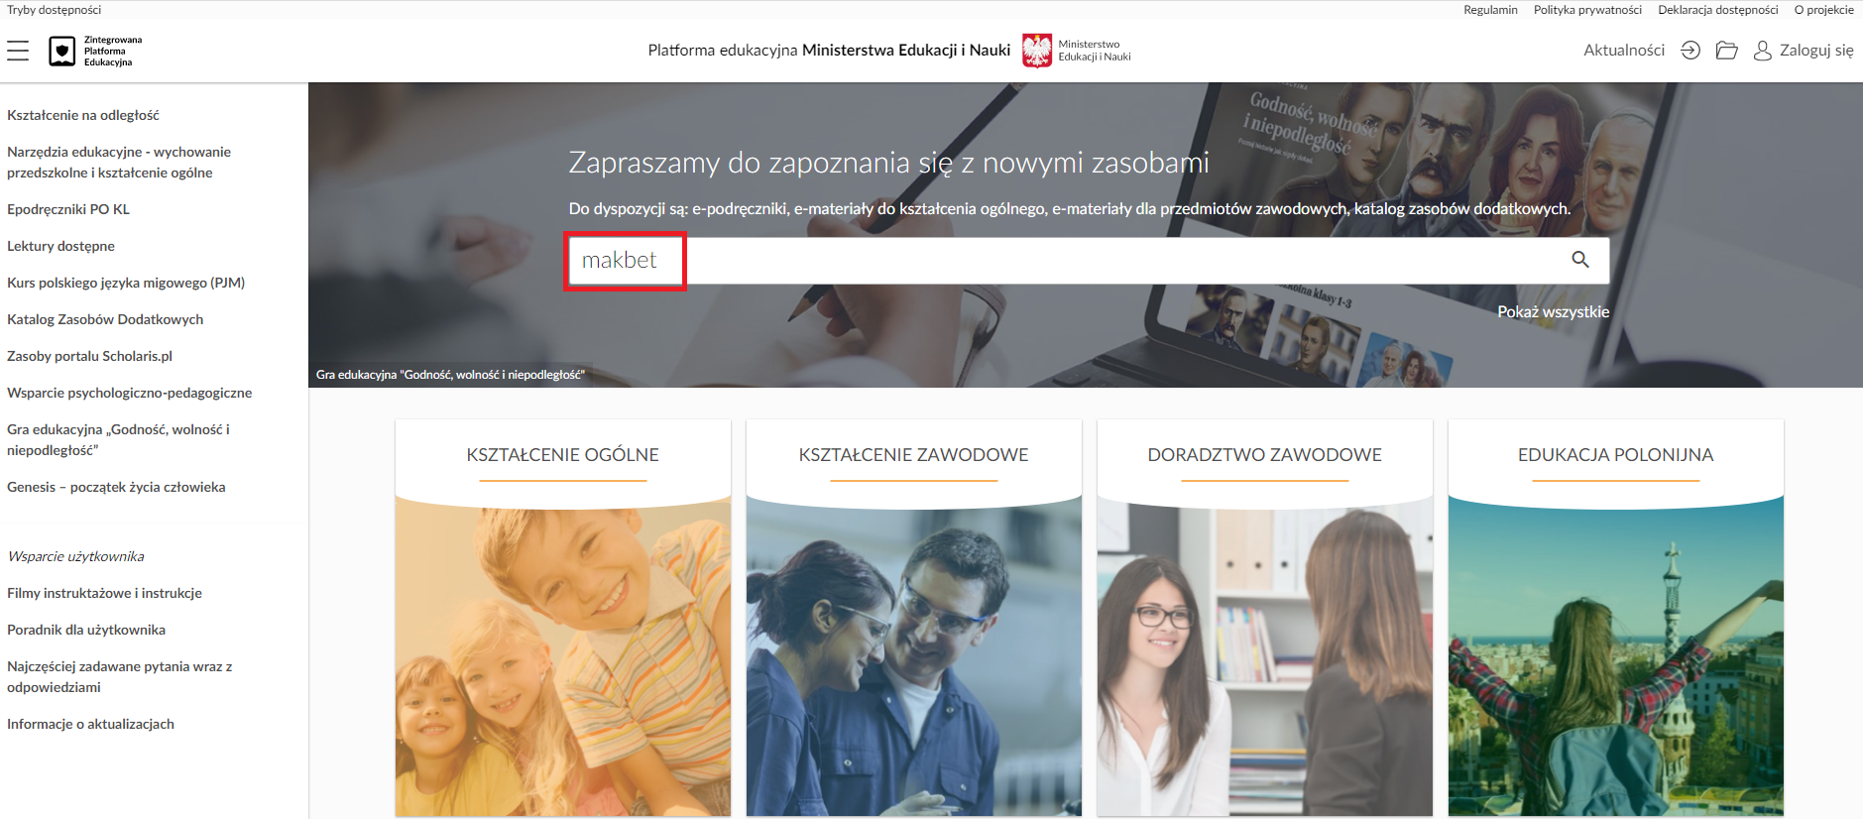This screenshot has height=819, width=1863.
Task: Select Lektury dostępne in sidebar
Action: point(60,246)
